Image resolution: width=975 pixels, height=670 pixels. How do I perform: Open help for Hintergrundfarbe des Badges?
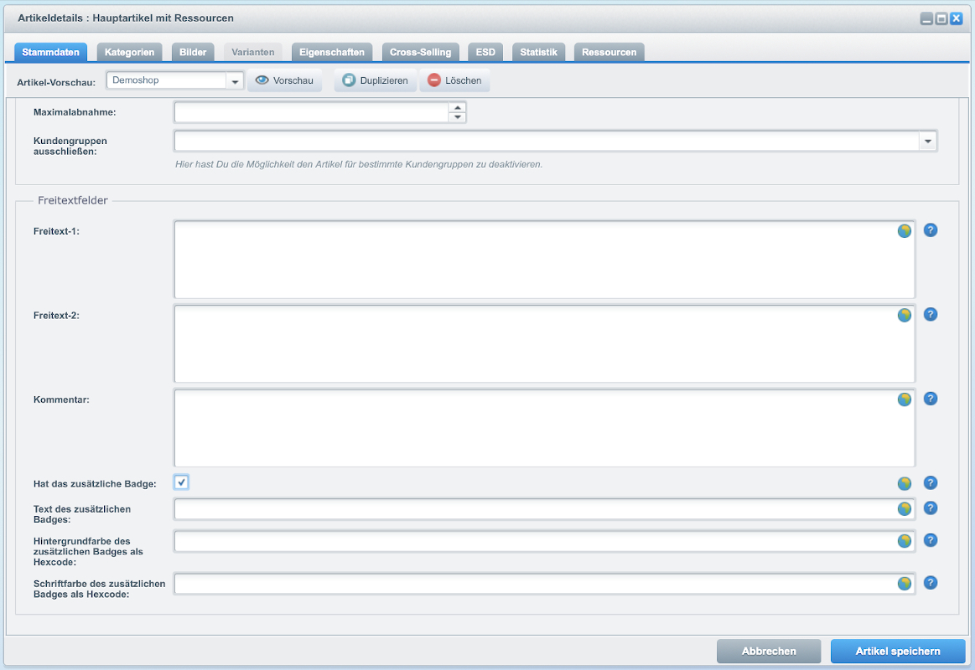pos(930,541)
